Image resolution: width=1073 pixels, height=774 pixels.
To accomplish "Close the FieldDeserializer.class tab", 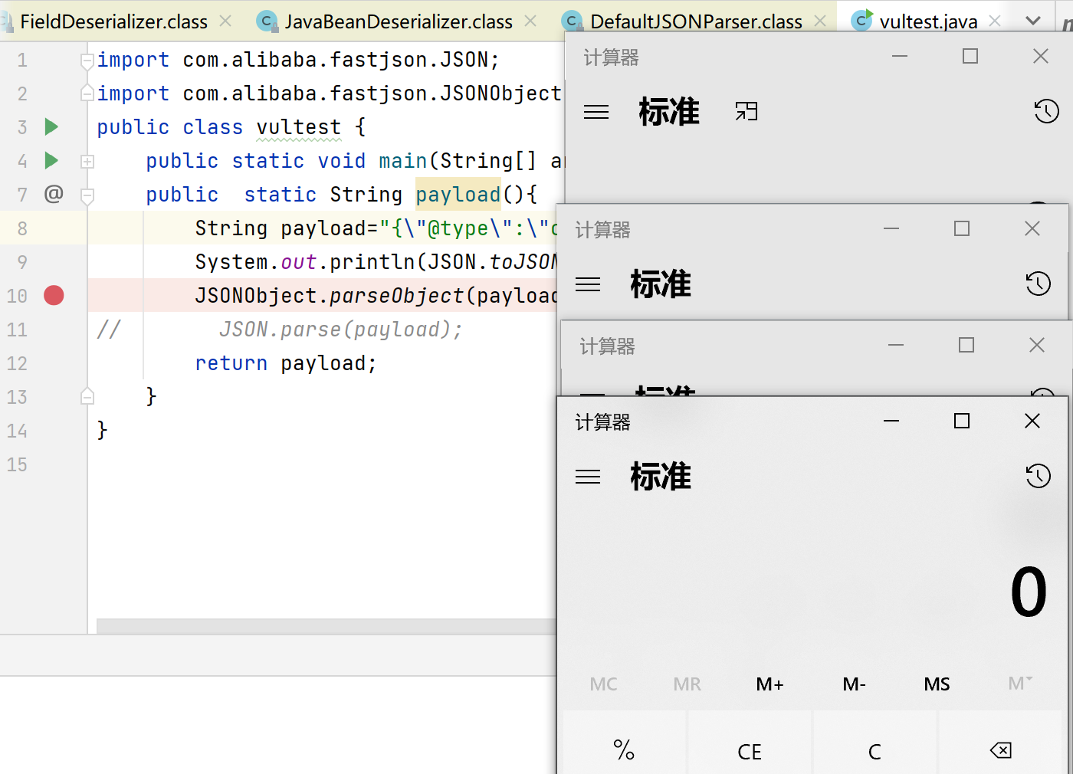I will (225, 21).
